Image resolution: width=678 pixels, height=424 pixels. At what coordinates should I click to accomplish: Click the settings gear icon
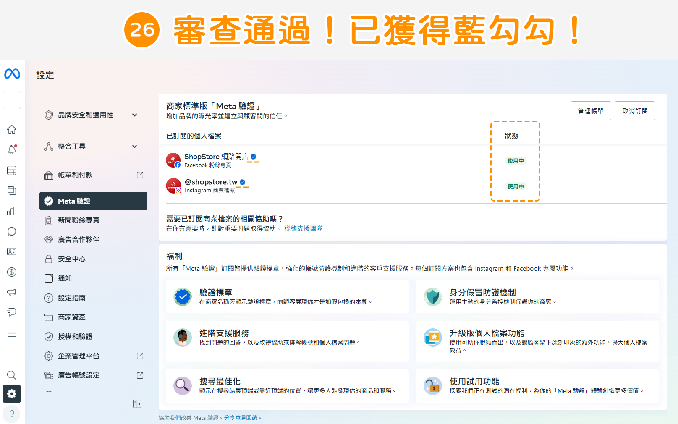point(12,394)
